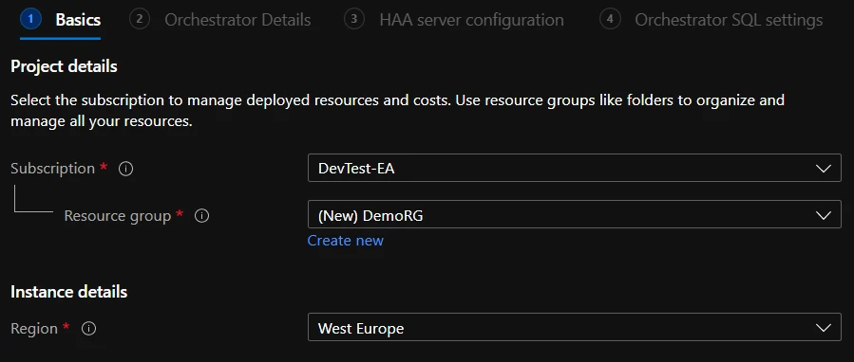Click the Project details heading

pyautogui.click(x=64, y=66)
